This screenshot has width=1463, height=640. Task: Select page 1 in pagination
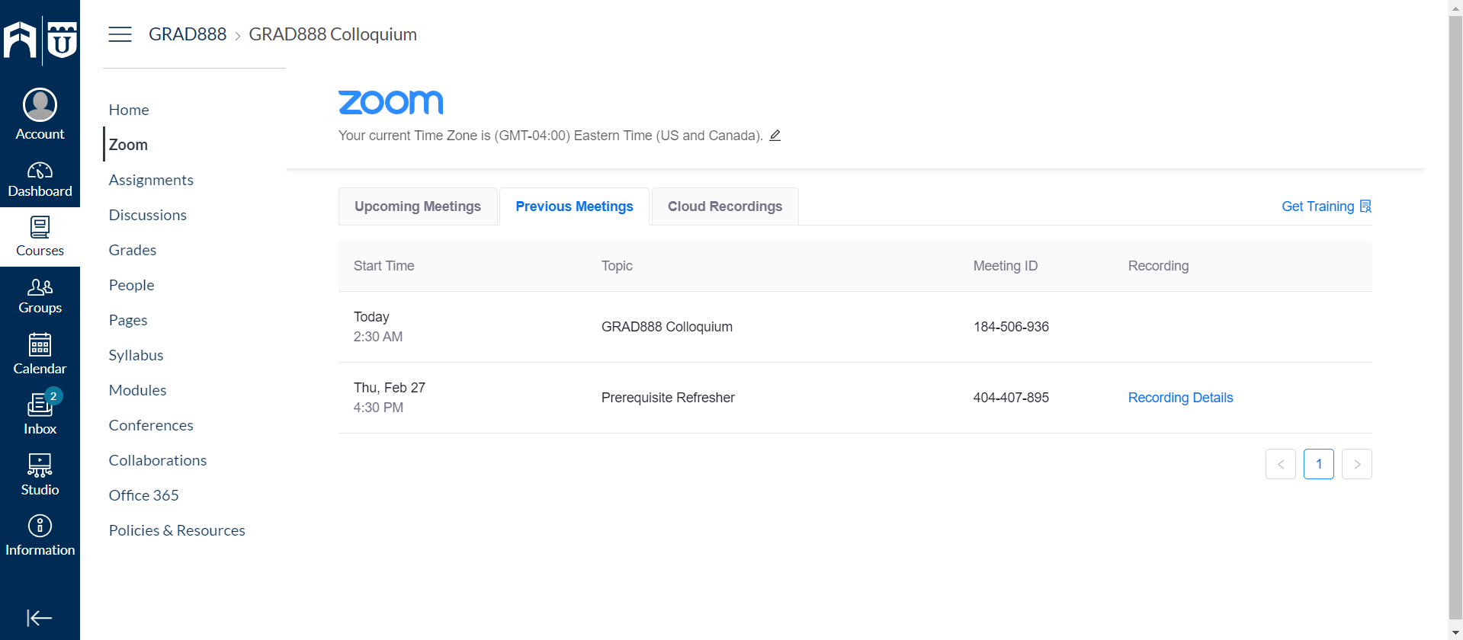(x=1318, y=464)
